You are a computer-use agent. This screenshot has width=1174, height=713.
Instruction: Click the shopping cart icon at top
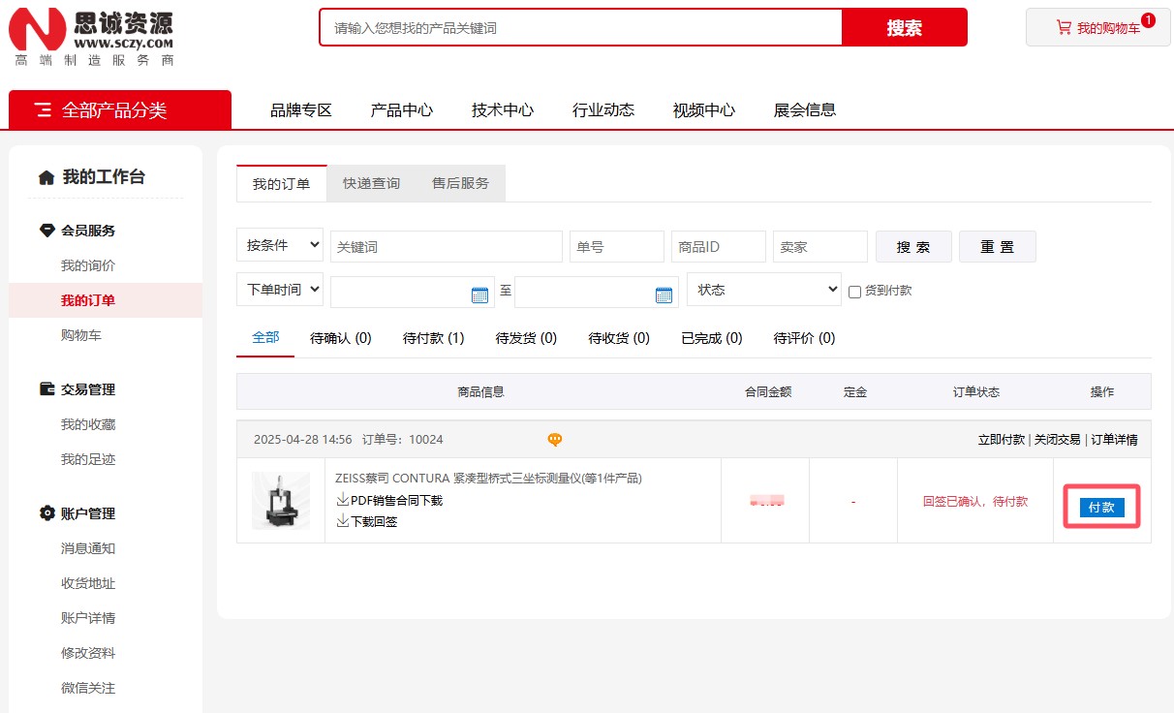coord(1064,28)
